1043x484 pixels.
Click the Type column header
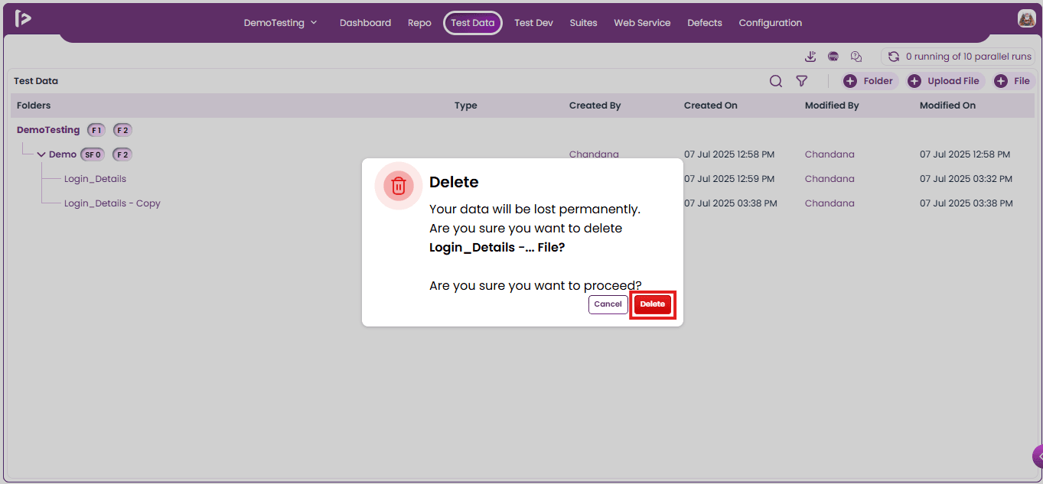[465, 106]
